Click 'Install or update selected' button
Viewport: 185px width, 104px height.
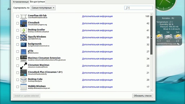pyautogui.click(x=27, y=96)
